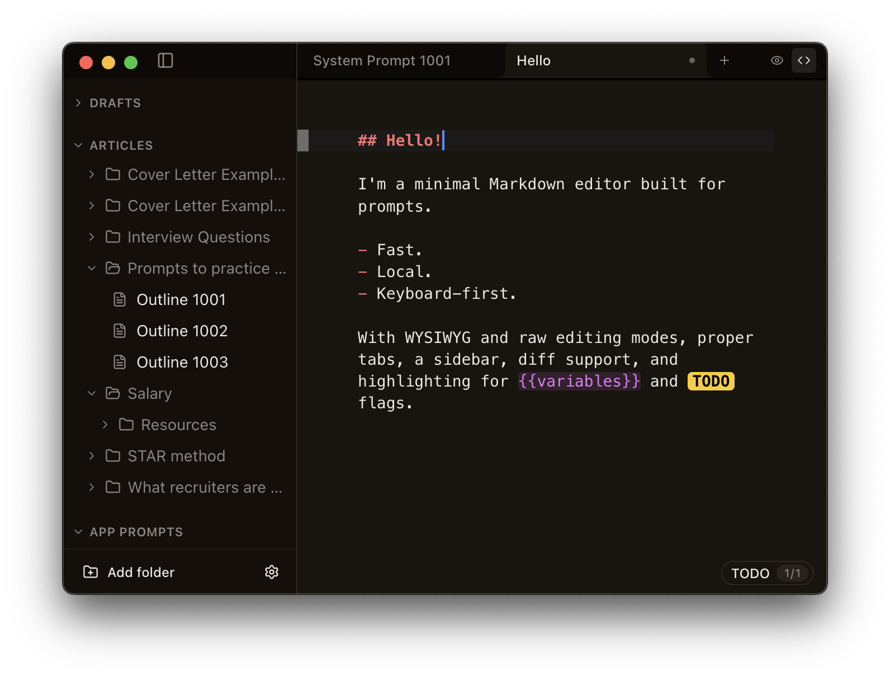Expand the DRAFTS section chevron

78,103
